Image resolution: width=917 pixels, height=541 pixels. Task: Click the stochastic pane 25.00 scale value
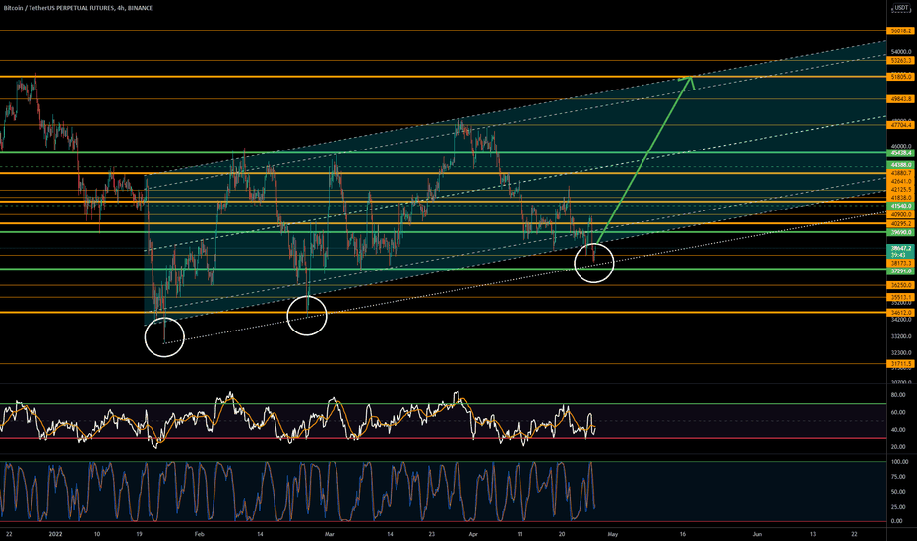[897, 507]
